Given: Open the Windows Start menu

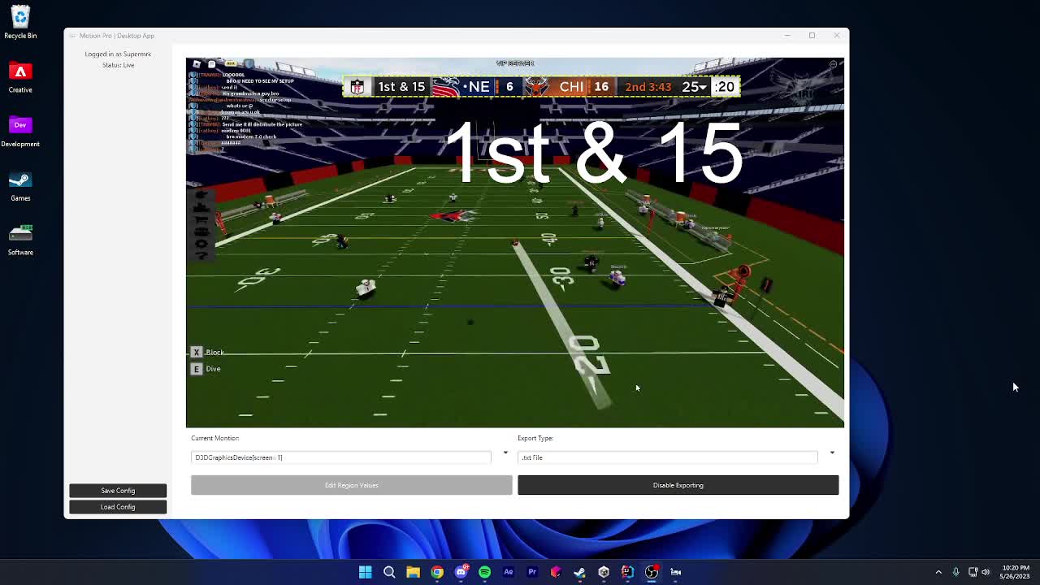Looking at the screenshot, I should [x=366, y=572].
